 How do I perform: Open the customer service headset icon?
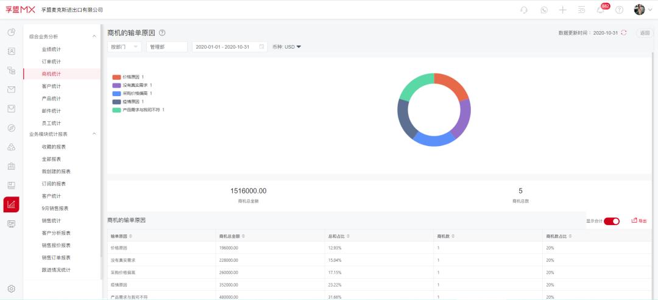click(524, 10)
